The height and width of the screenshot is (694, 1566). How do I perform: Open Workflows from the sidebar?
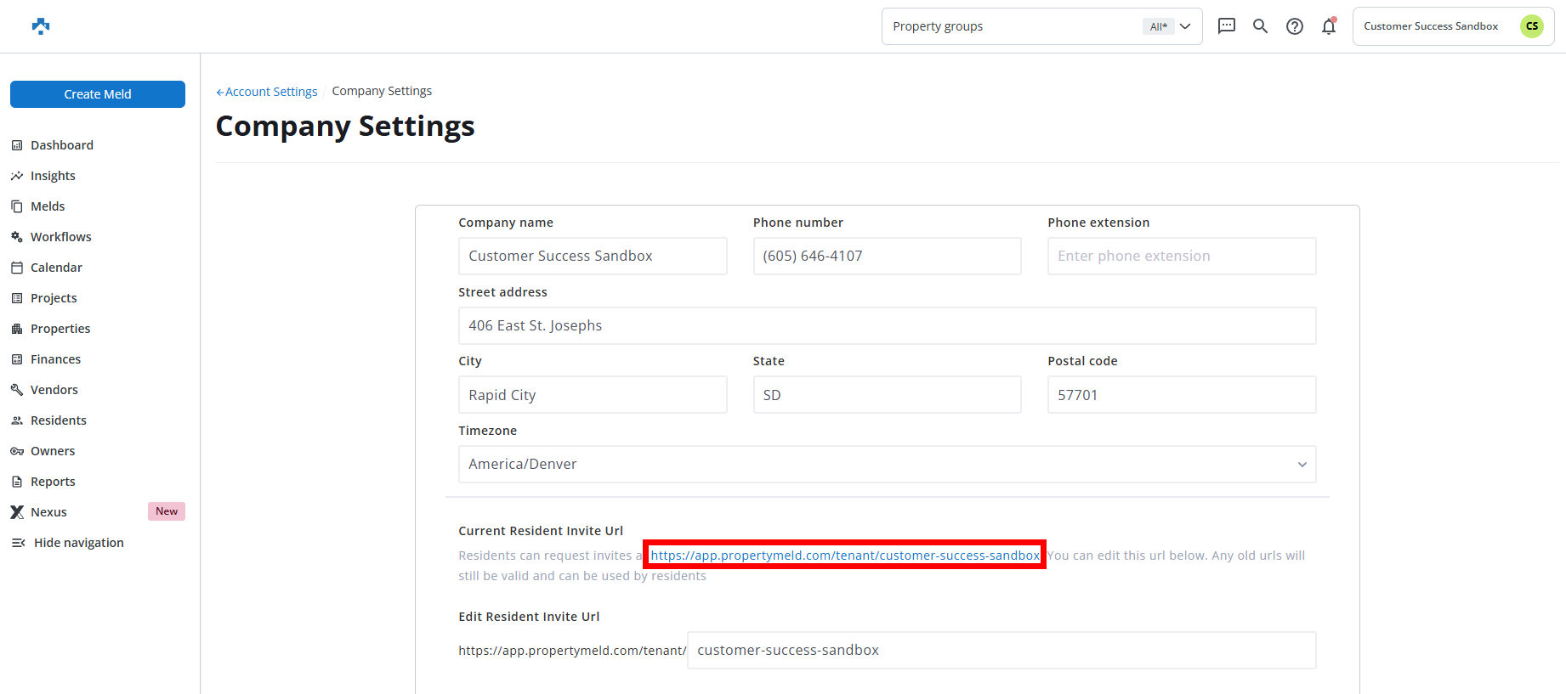click(x=60, y=237)
